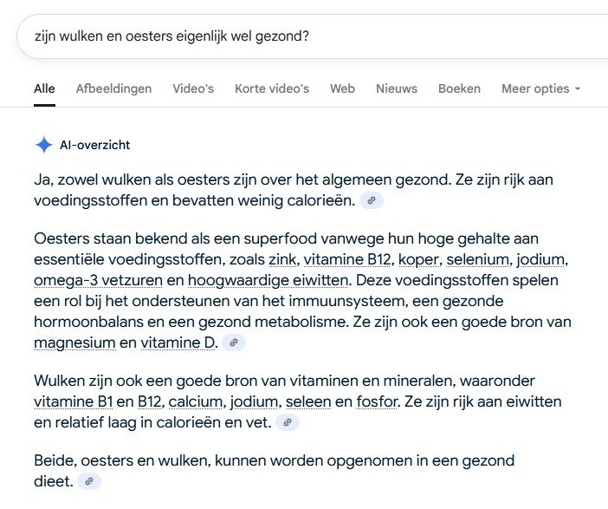The image size is (608, 509).
Task: Go to the Nieuws tab
Action: (397, 88)
